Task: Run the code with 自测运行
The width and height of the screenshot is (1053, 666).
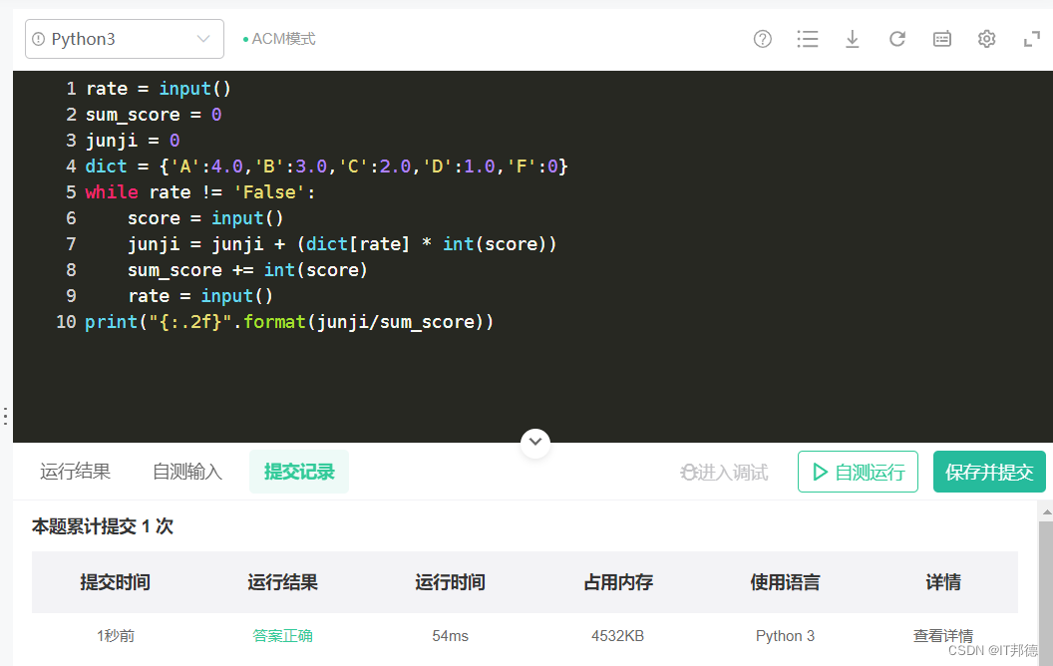Action: click(x=858, y=472)
